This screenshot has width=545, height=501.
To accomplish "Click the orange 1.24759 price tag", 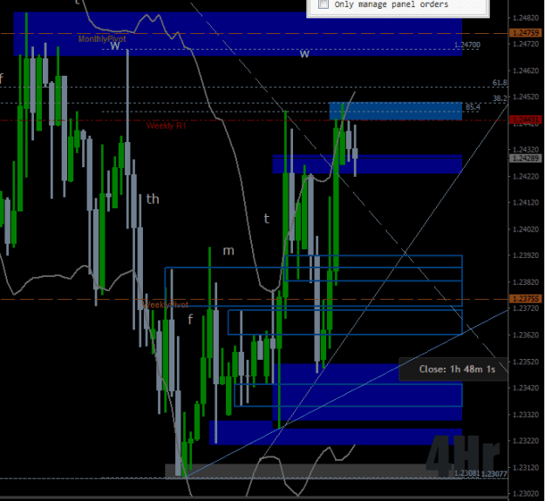I will coord(526,33).
